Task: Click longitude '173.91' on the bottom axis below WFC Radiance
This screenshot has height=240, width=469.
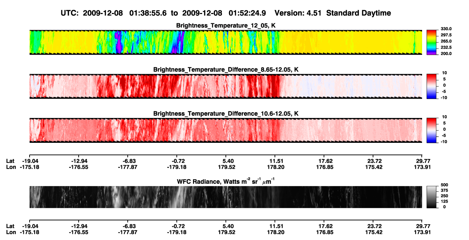Action: click(422, 232)
